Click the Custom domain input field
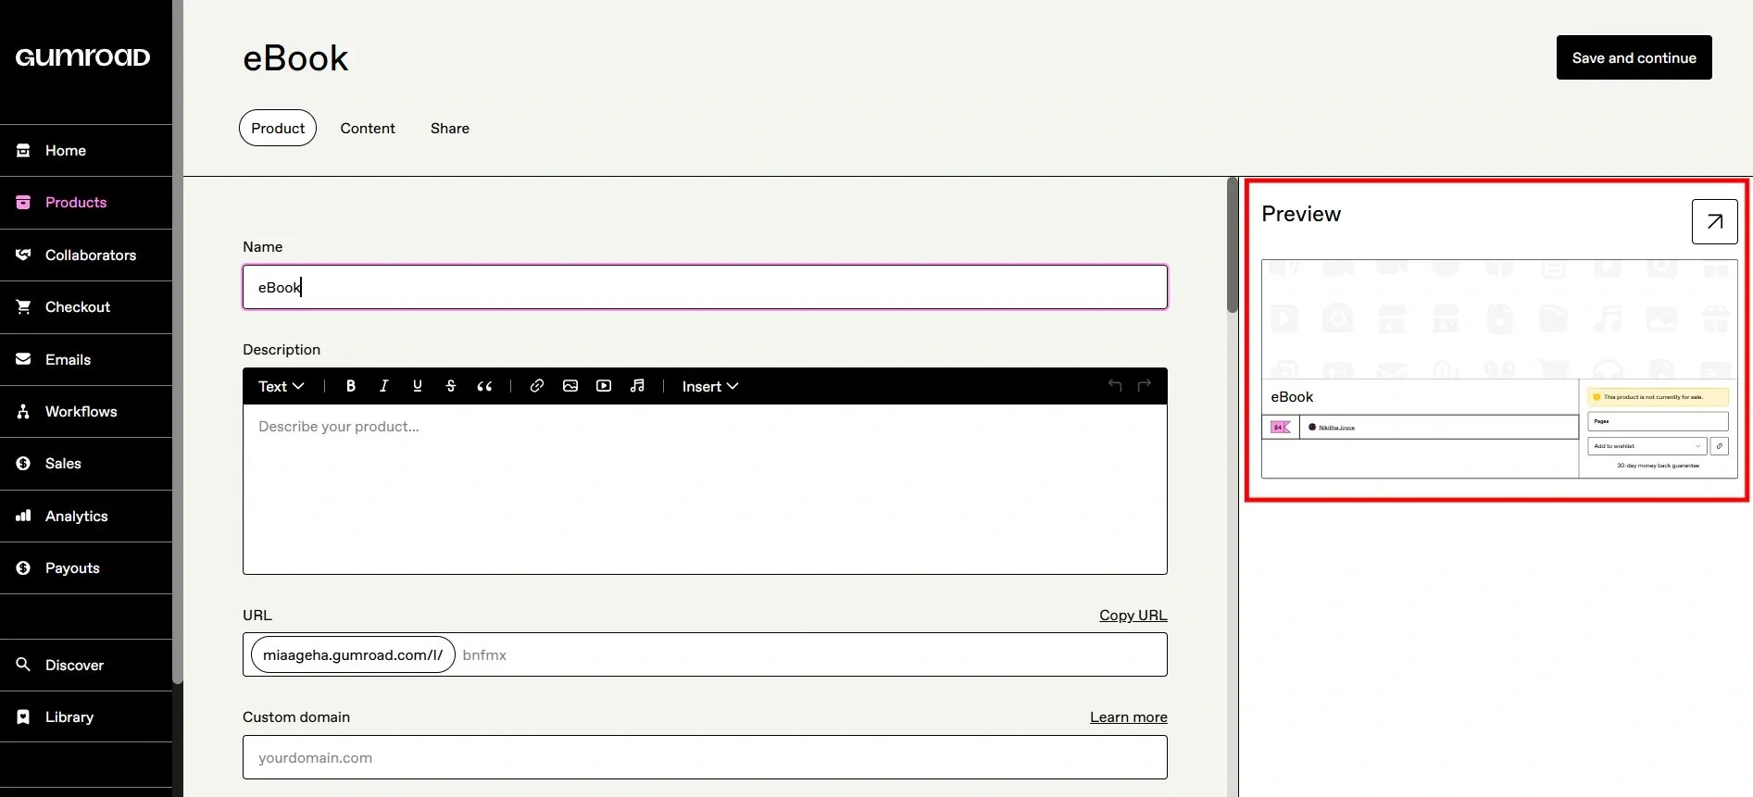Viewport: 1753px width, 797px height. [705, 757]
